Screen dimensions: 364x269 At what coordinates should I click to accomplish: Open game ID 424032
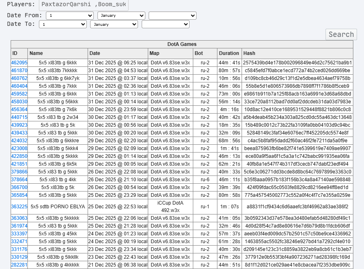(x=19, y=141)
